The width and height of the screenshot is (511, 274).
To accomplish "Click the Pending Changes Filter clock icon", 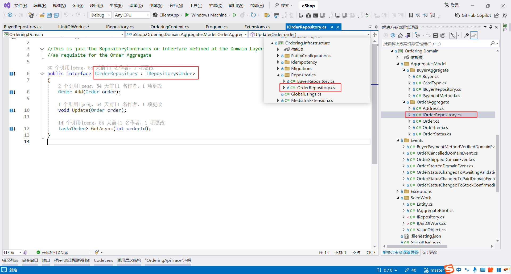I will pos(418,35).
